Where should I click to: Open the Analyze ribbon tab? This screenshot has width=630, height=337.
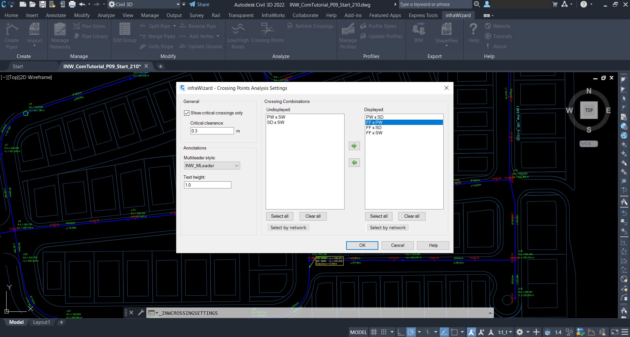coord(106,15)
